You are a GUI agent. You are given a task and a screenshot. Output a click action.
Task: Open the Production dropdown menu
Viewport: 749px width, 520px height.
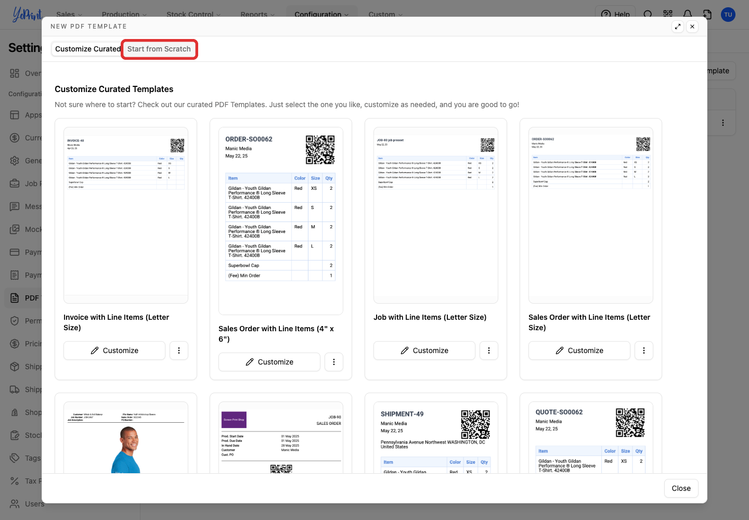124,15
